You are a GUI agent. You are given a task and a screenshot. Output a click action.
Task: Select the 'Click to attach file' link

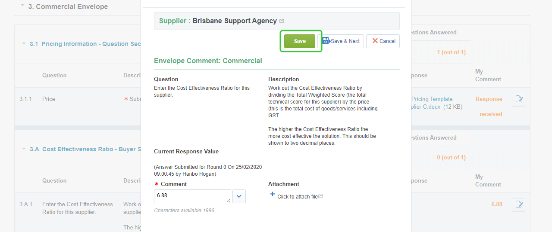coord(297,197)
